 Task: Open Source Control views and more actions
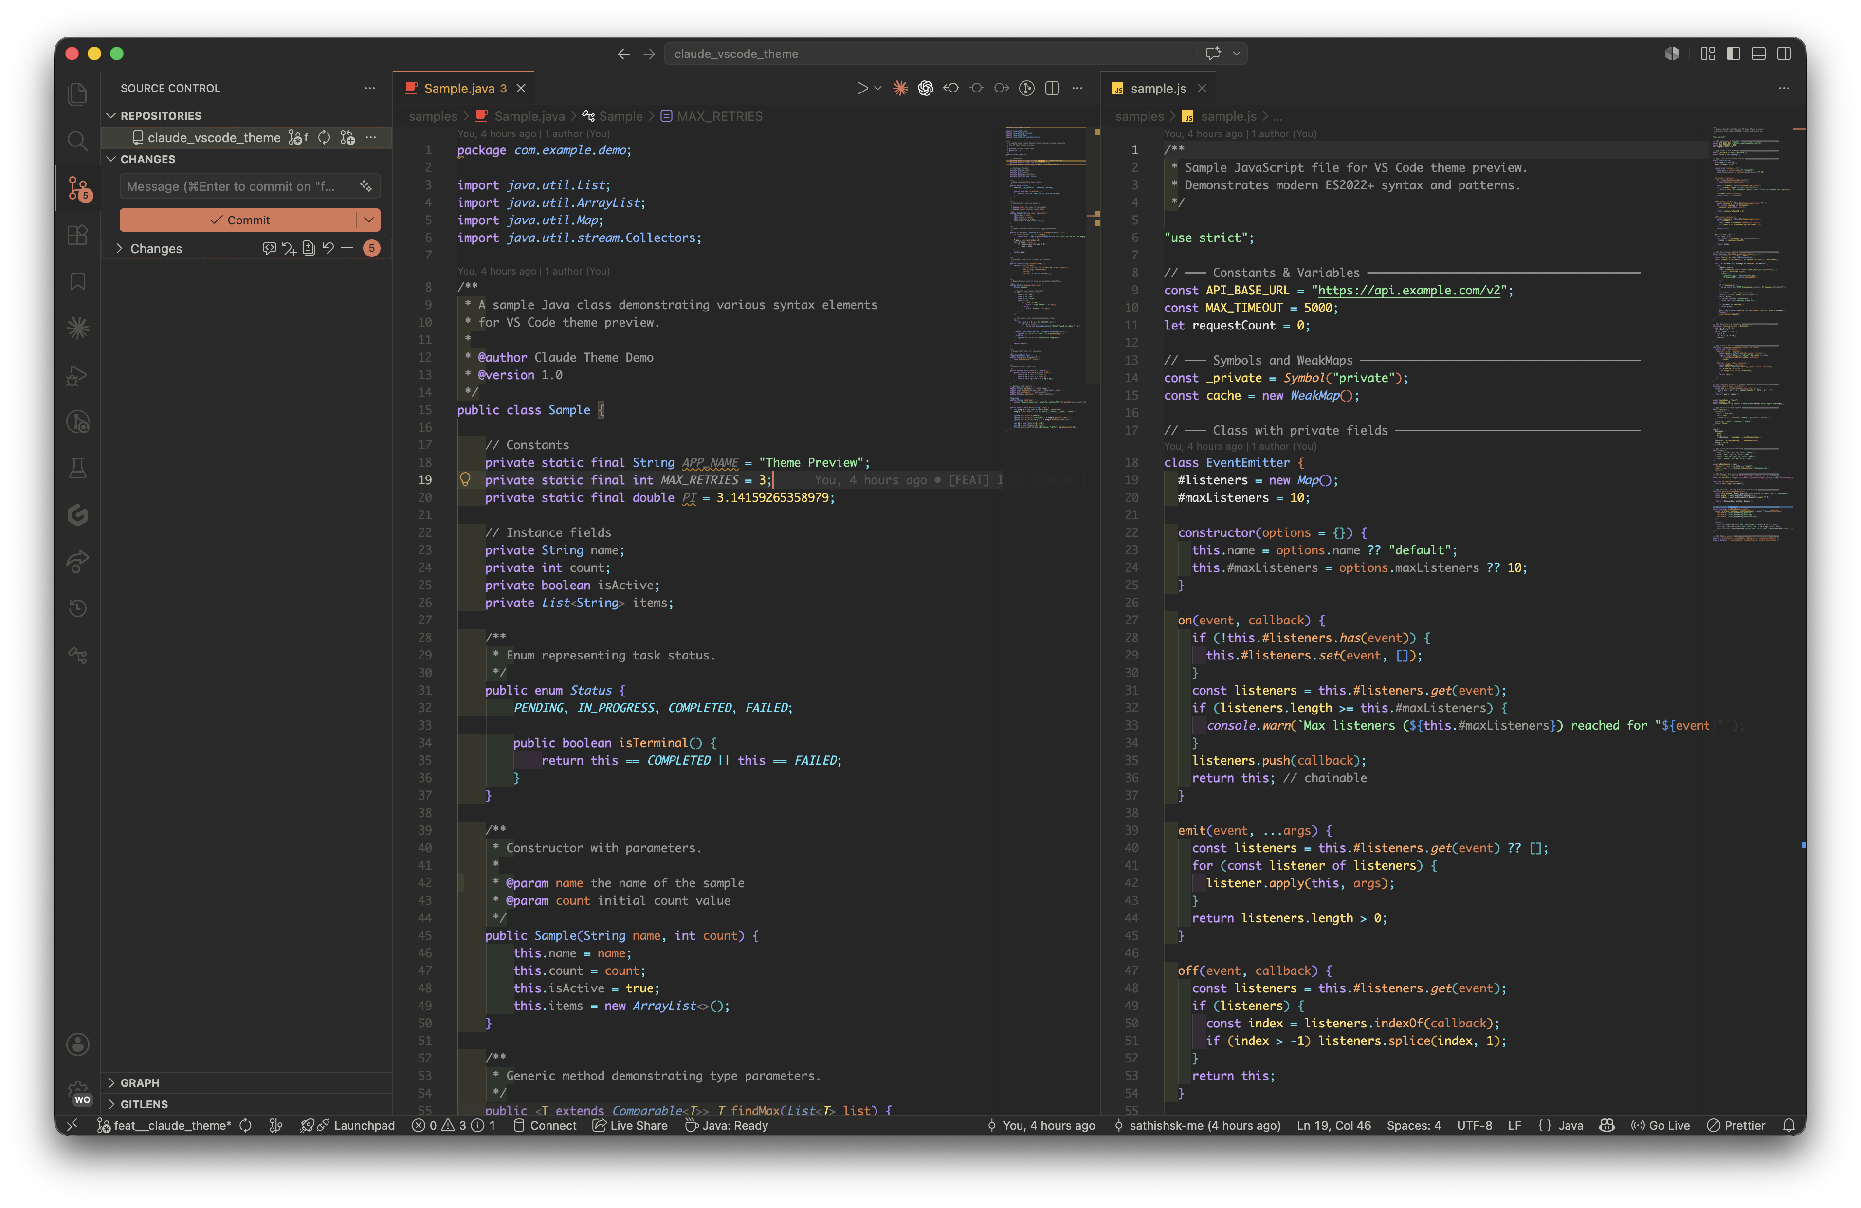coord(370,89)
